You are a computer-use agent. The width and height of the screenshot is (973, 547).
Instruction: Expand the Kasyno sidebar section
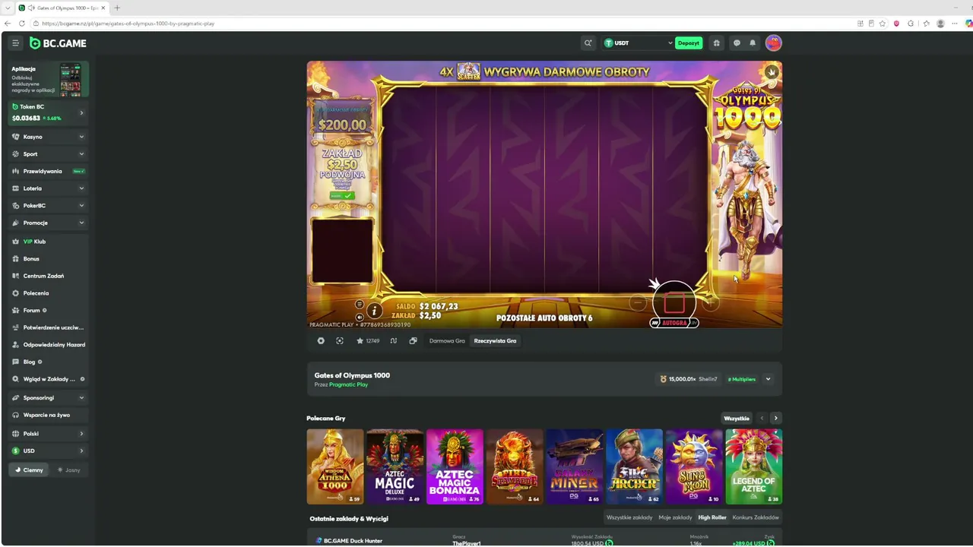tap(49, 137)
